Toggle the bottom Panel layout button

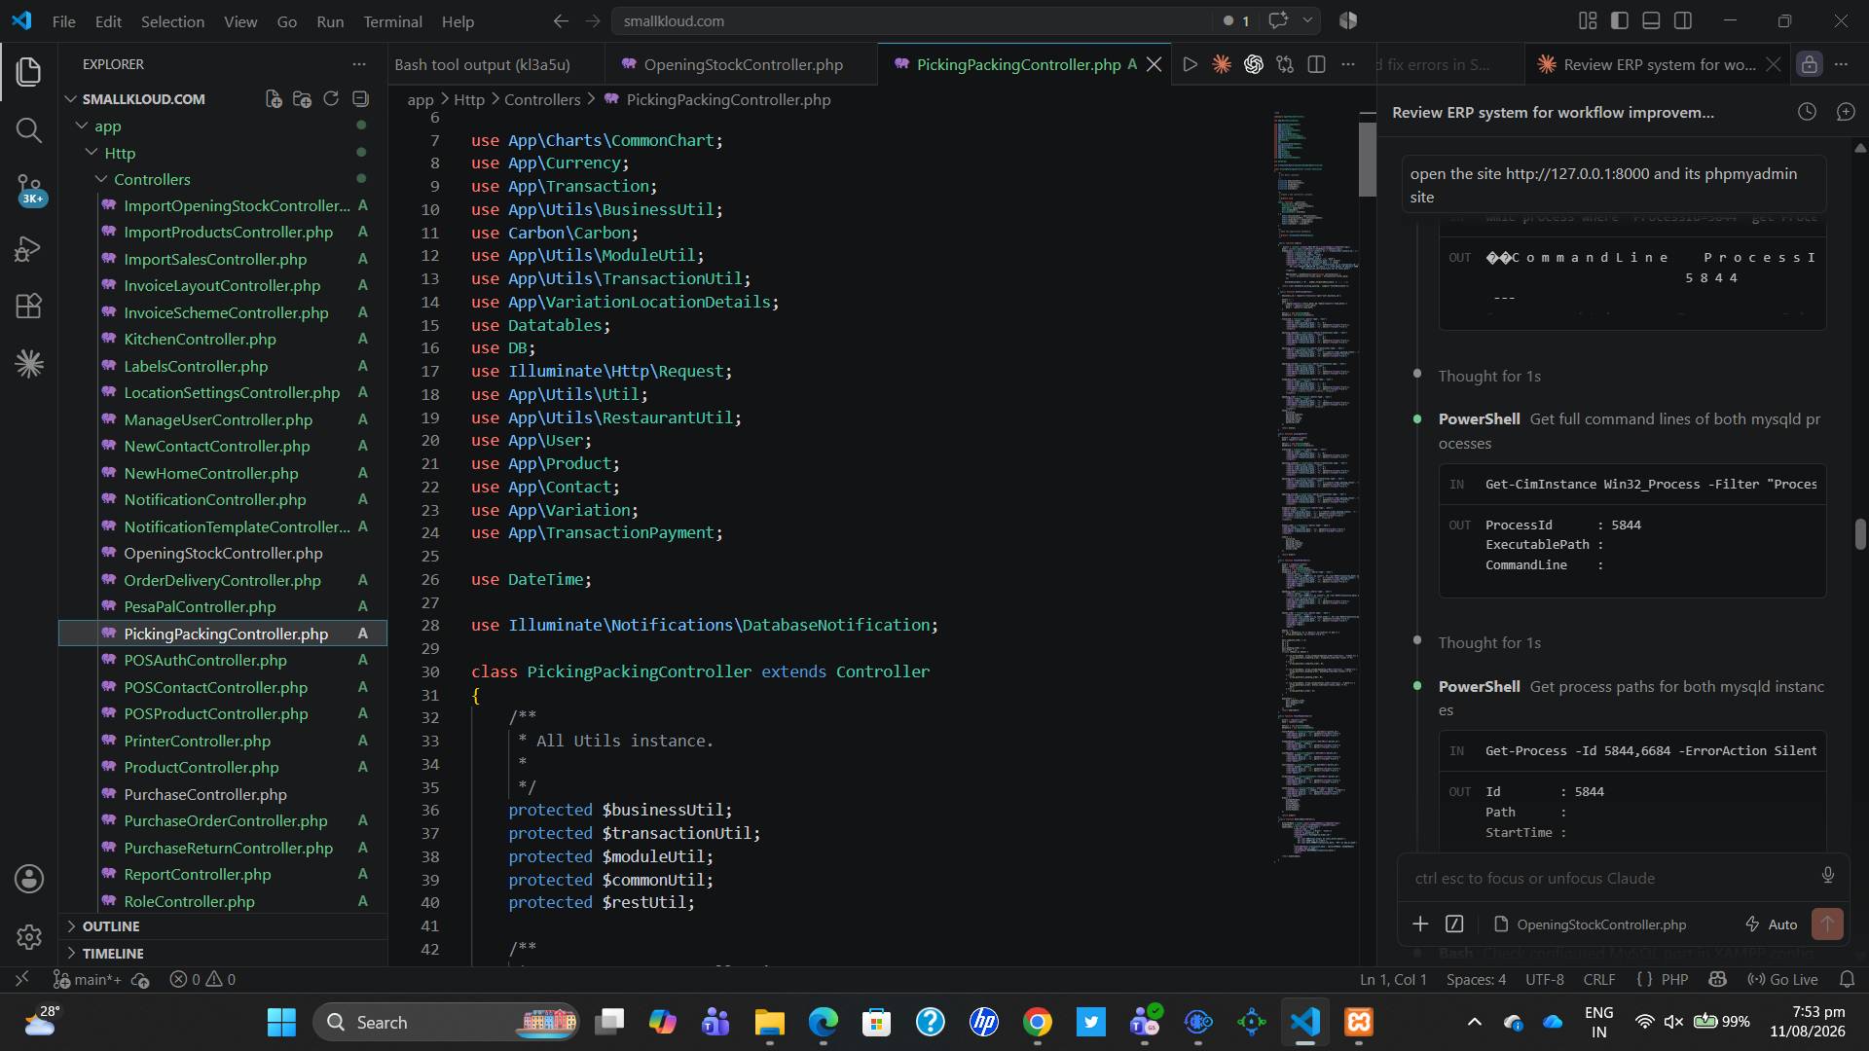click(1651, 20)
